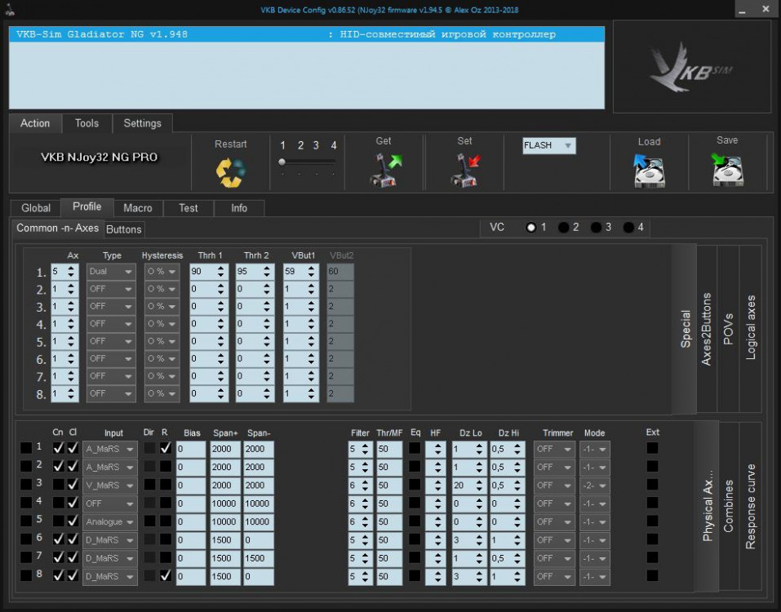
Task: Click the Buttons sub-tab
Action: 124,229
